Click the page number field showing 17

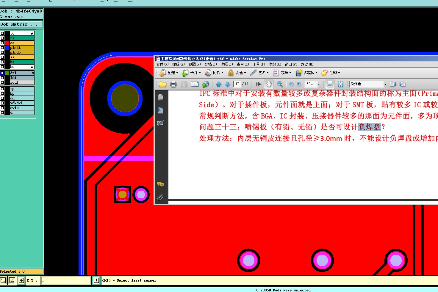[x=237, y=84]
